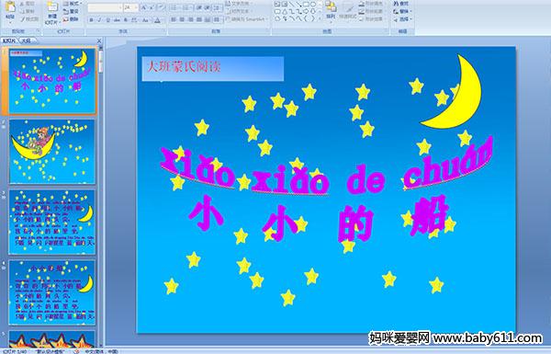Click the New Slide icon

click(x=52, y=12)
